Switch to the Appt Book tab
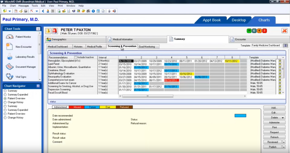Image resolution: width=290 pixels, height=153 pixels. coord(212,20)
